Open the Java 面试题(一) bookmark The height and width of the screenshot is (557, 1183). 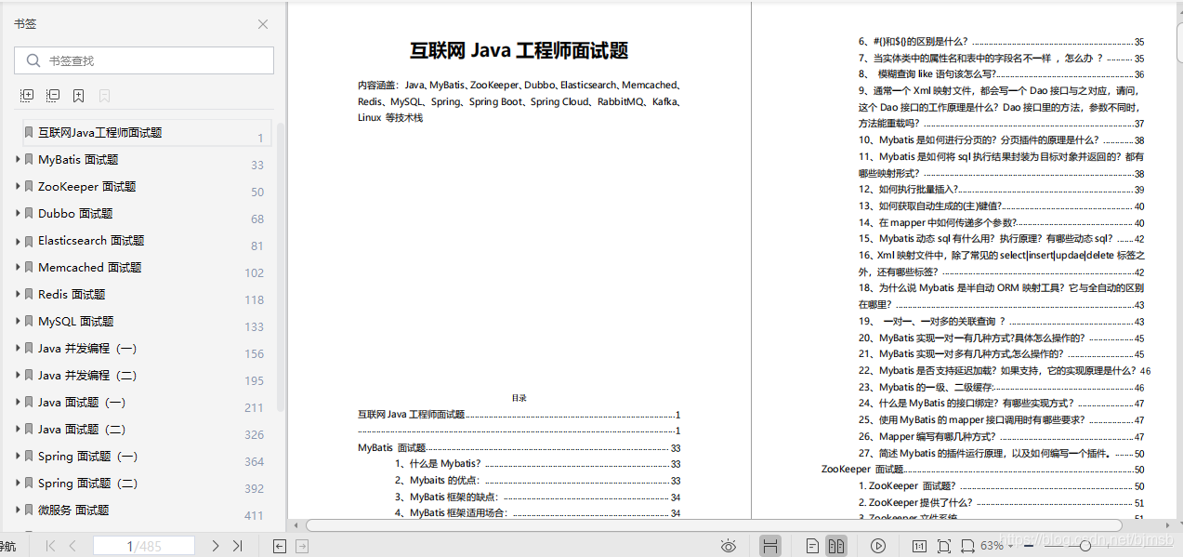point(82,402)
